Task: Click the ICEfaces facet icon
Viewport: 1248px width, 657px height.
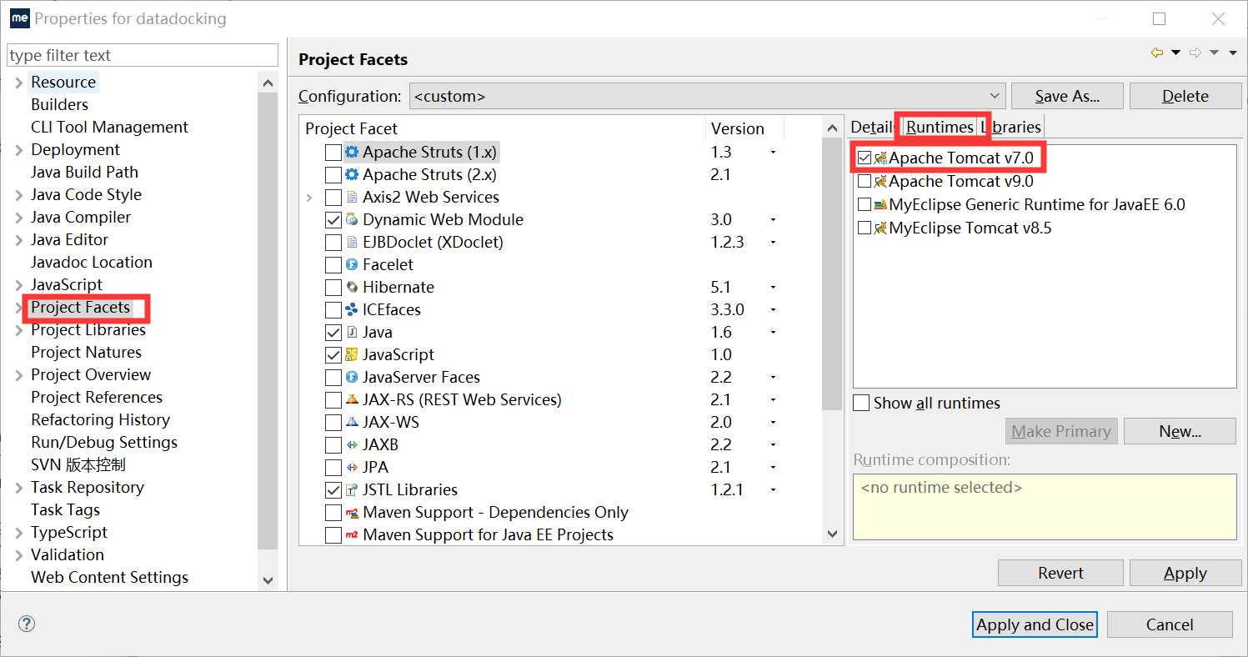Action: (352, 309)
